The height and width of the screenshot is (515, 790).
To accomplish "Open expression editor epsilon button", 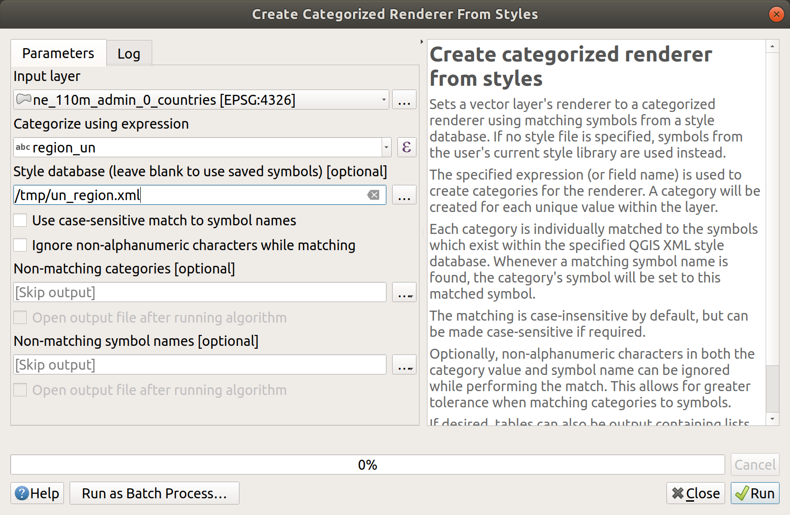I will coord(406,147).
